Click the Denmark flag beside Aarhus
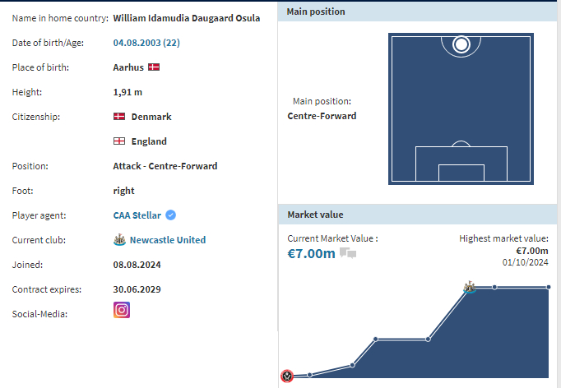The width and height of the screenshot is (561, 388). point(154,67)
